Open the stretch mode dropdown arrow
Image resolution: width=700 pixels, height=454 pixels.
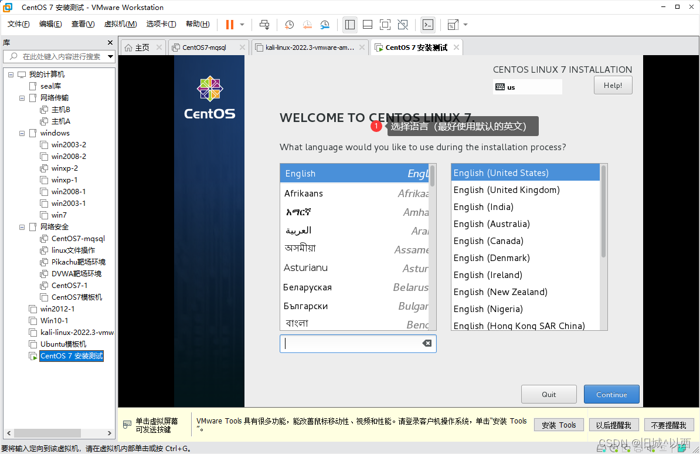coord(465,25)
